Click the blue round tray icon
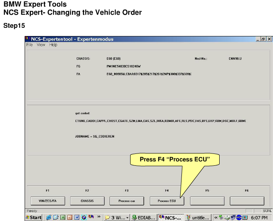 (239, 217)
